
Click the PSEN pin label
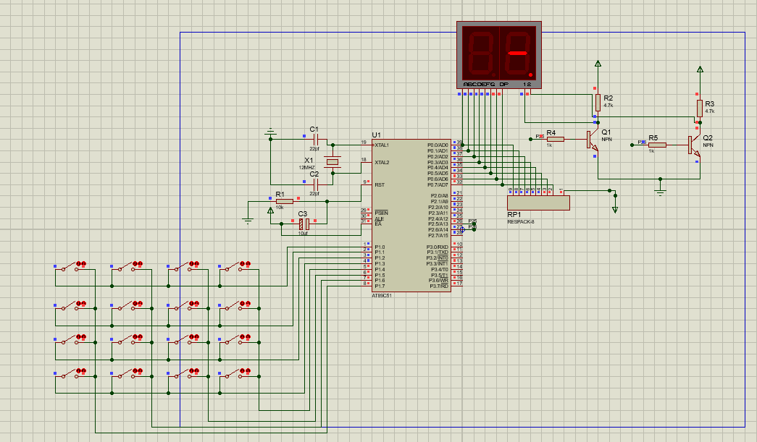tap(381, 213)
